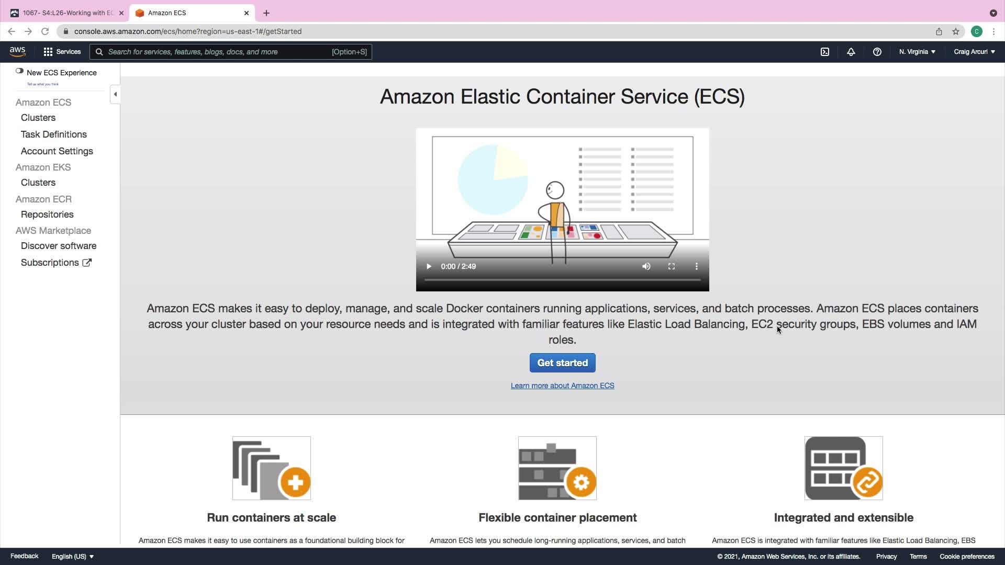
Task: Open the English (US) language selector
Action: [73, 556]
